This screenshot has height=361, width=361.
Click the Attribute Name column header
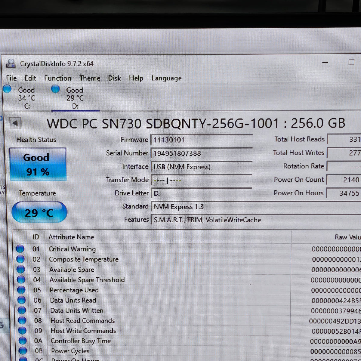(x=71, y=237)
